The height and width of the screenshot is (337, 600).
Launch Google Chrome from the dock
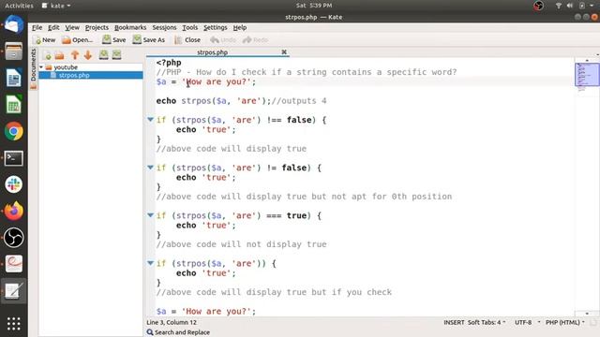[13, 131]
